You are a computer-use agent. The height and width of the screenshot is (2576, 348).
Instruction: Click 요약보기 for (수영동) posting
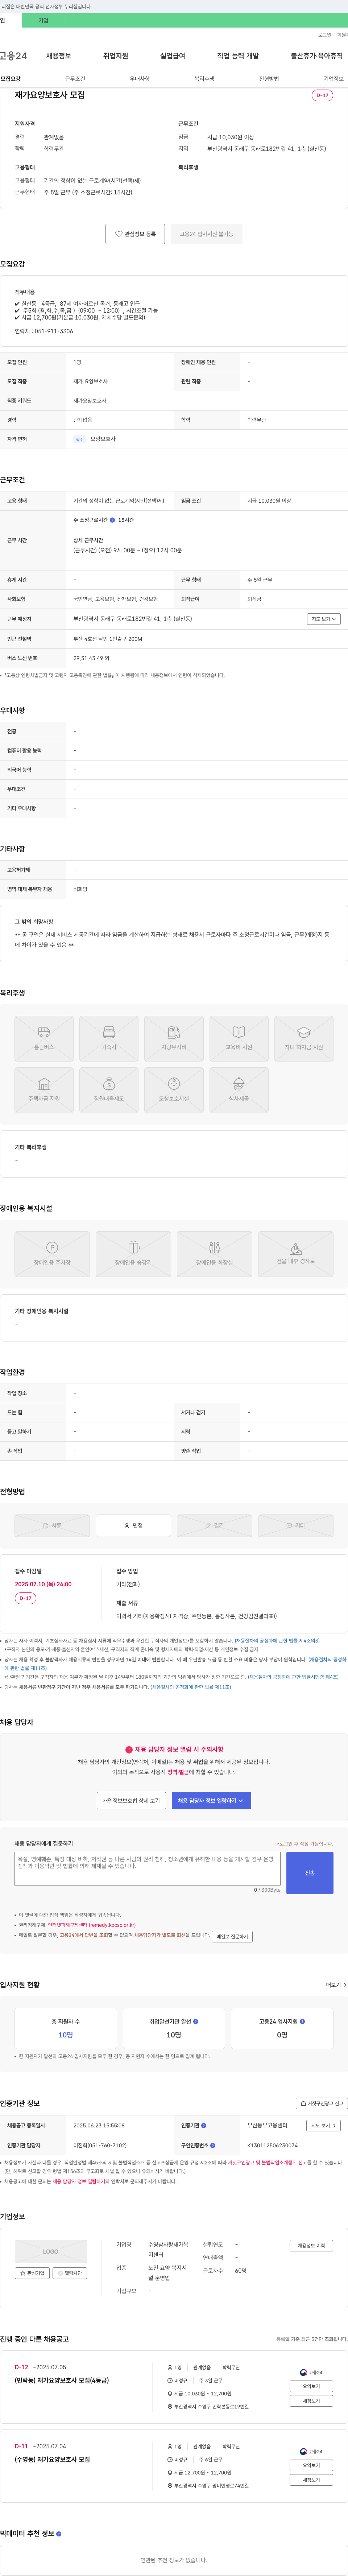(x=311, y=2465)
